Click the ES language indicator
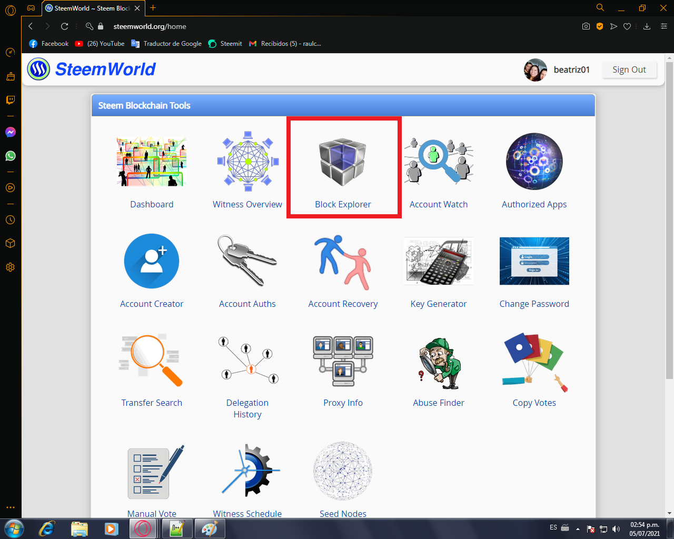The height and width of the screenshot is (539, 674). click(x=553, y=527)
